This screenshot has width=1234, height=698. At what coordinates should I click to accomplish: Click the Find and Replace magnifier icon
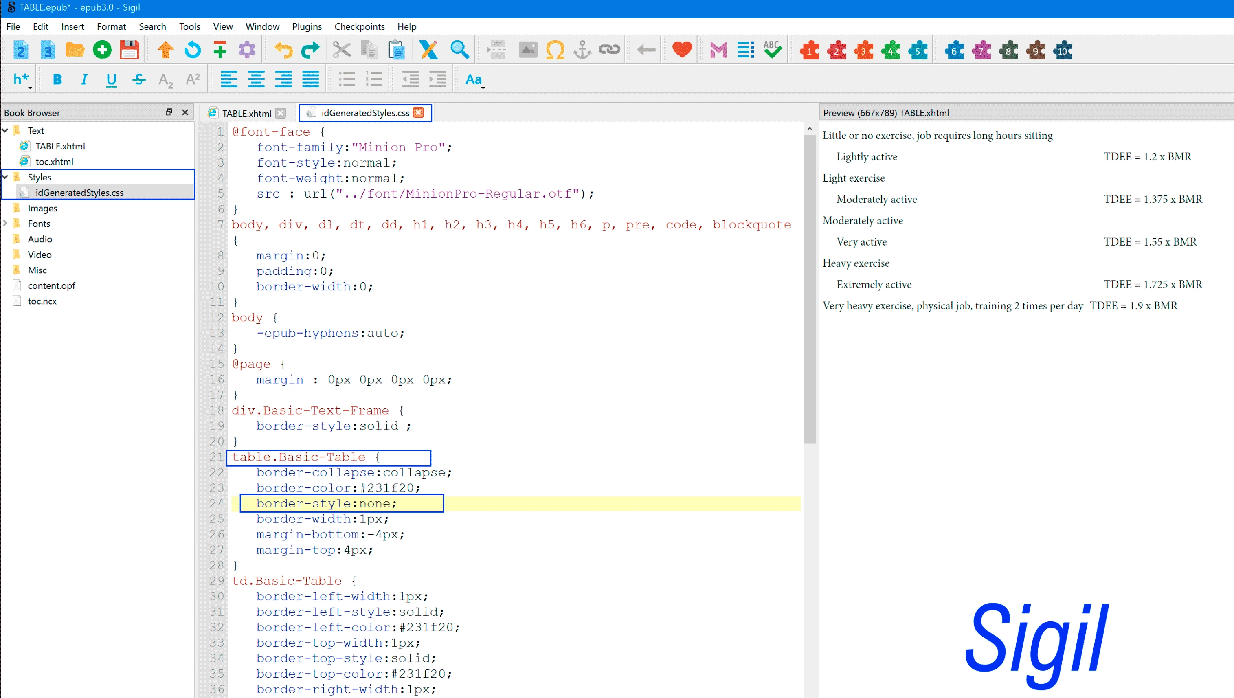459,50
